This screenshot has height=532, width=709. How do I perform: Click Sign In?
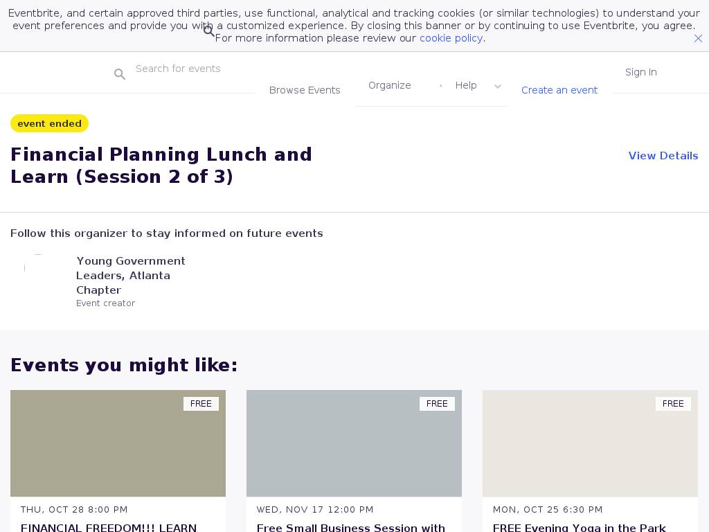coord(640,72)
